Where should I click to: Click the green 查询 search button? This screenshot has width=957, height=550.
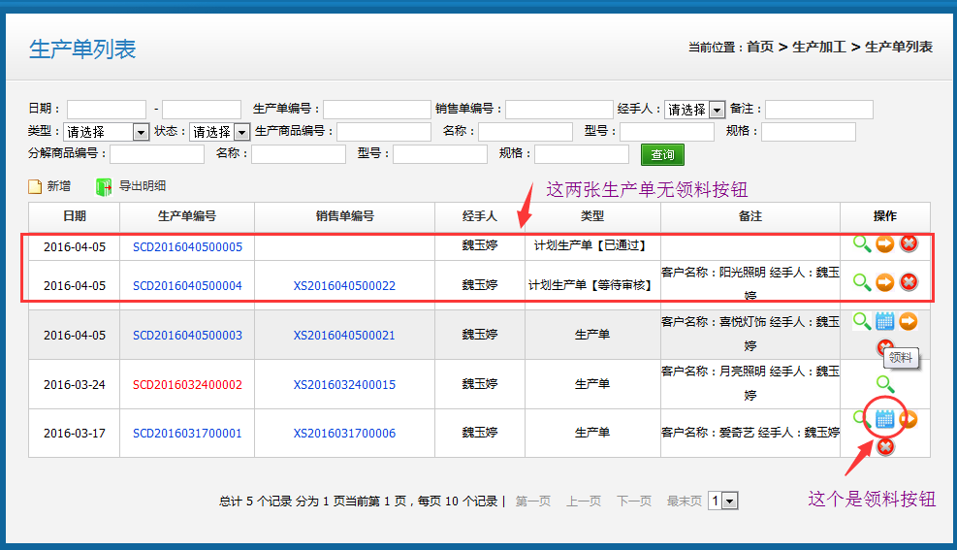[x=662, y=154]
